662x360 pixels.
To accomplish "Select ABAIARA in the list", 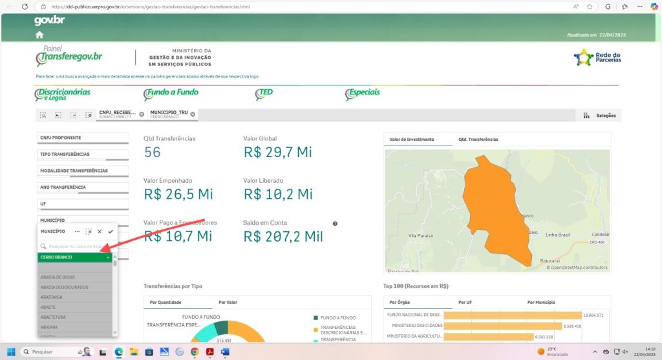I will (x=75, y=327).
